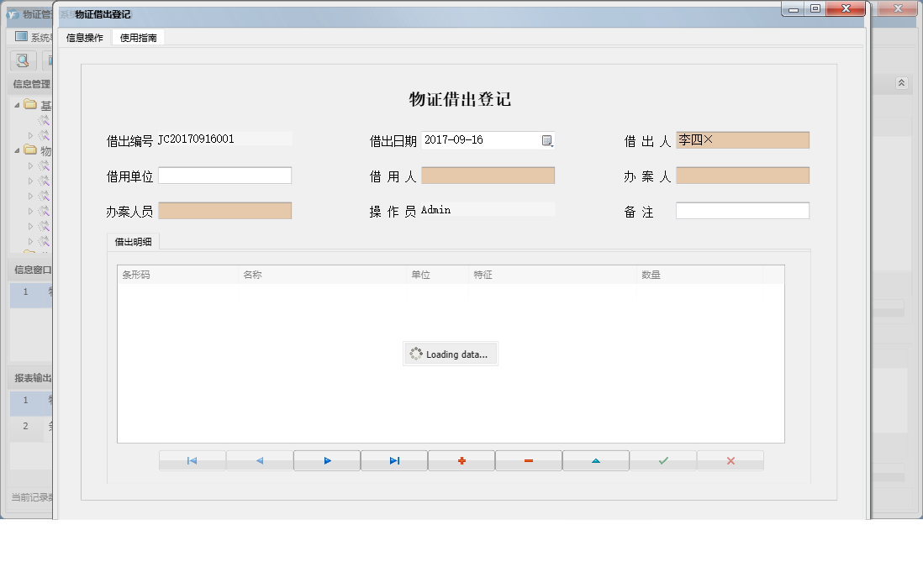Viewport: 923px width, 567px height.
Task: Cancel edit with red X navigator button
Action: [x=730, y=460]
